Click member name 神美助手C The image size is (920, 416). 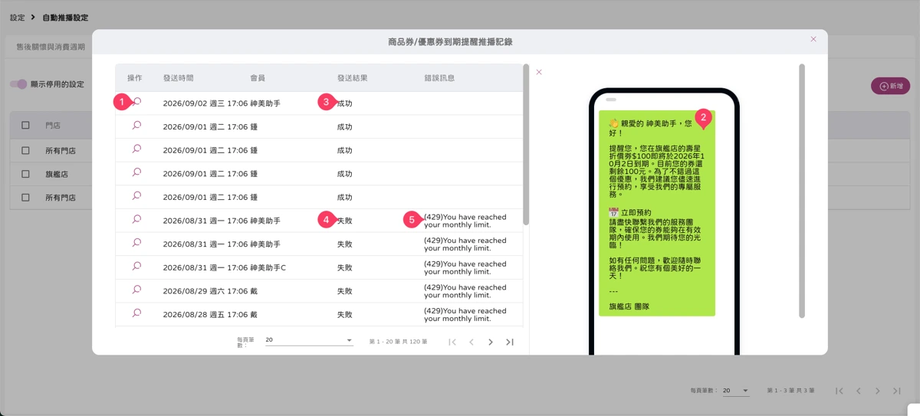coord(268,267)
